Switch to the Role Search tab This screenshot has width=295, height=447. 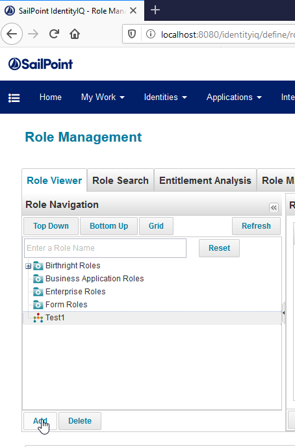click(120, 181)
